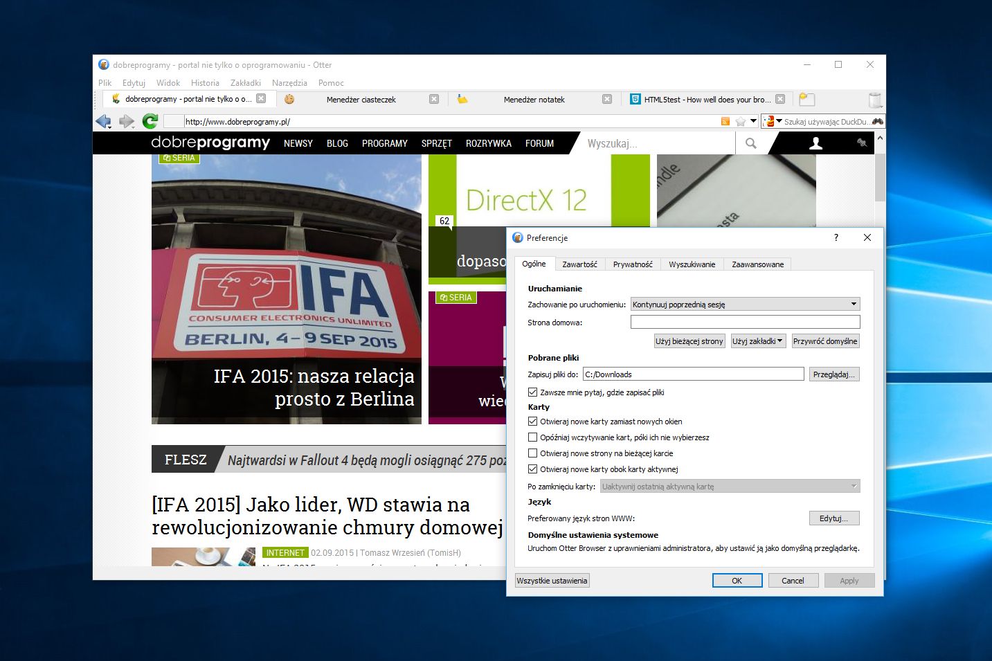Click the user profile icon on dobreprogramy

click(x=816, y=143)
